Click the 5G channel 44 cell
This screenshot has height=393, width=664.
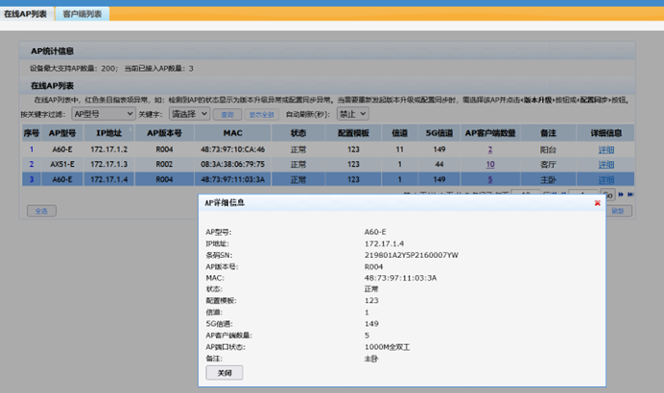click(439, 165)
